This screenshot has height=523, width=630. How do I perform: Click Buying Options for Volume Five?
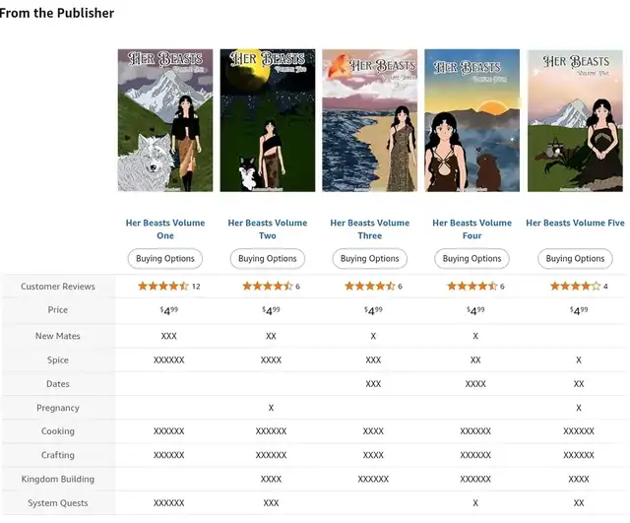pyautogui.click(x=575, y=258)
